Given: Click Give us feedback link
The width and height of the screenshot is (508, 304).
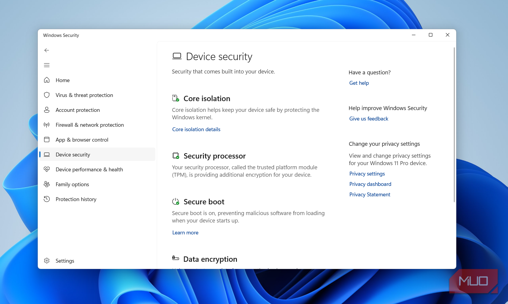Looking at the screenshot, I should (x=369, y=119).
